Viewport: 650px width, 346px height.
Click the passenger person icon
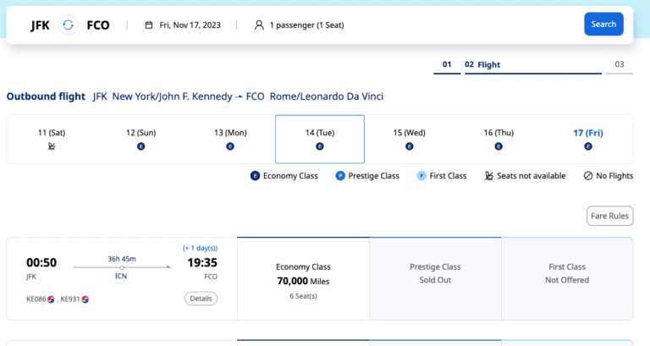click(x=259, y=25)
